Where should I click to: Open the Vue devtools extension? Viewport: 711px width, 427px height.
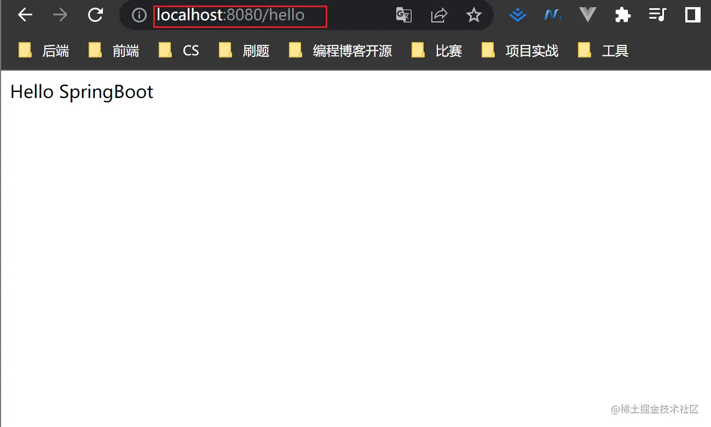[588, 15]
